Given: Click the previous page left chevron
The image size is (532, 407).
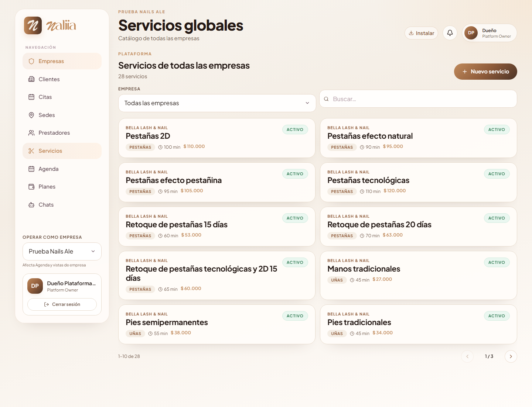Looking at the screenshot, I should point(467,356).
